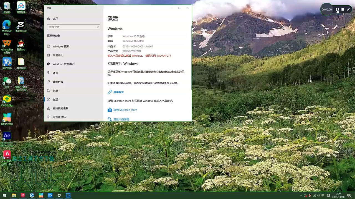Click the search magnifier in settings box
Viewport: 355px width, 199px height.
point(98,27)
